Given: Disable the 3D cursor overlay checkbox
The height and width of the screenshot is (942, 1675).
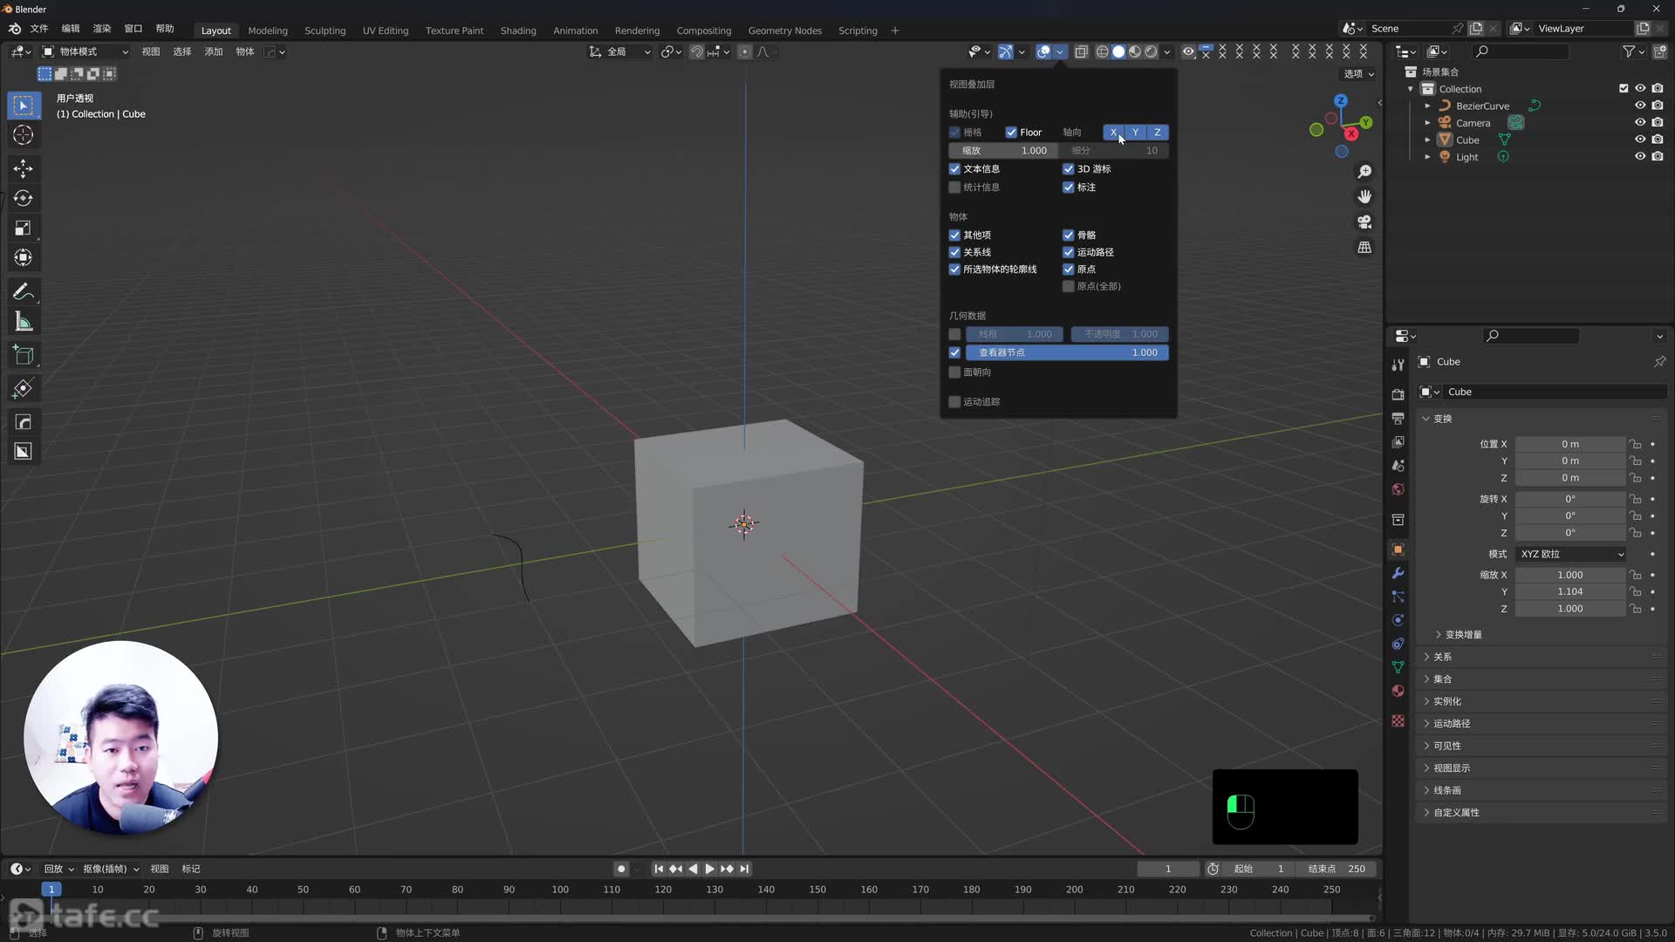Looking at the screenshot, I should (1068, 169).
